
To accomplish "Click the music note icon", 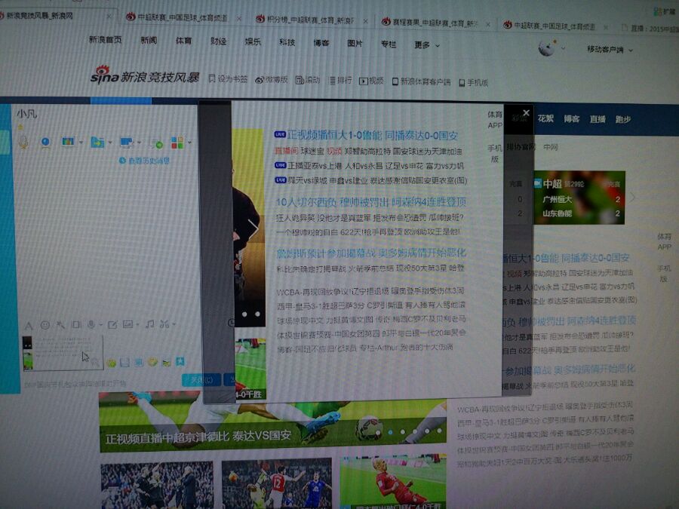I will [x=149, y=323].
